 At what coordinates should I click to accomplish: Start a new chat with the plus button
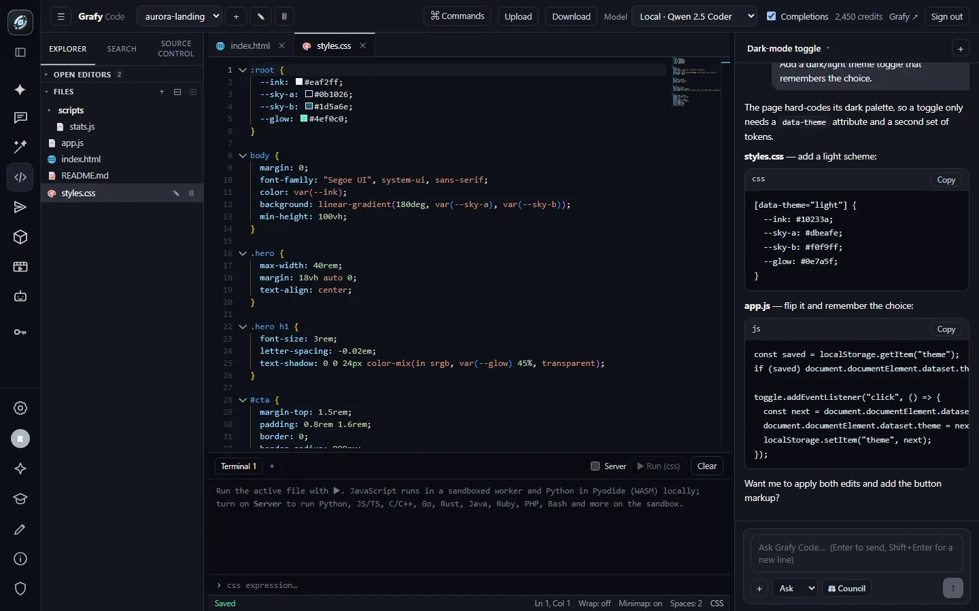pyautogui.click(x=960, y=49)
